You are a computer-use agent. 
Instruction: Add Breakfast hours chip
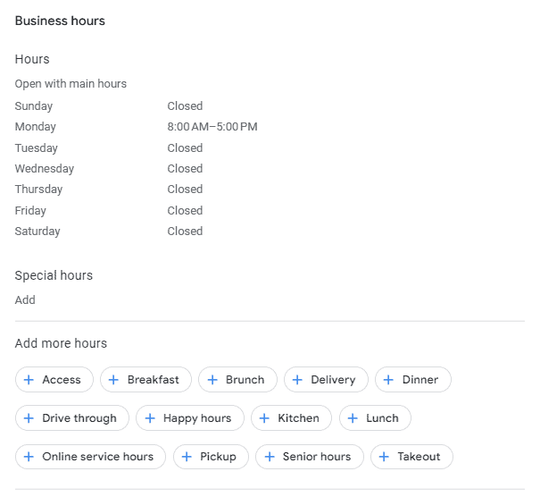coord(145,379)
